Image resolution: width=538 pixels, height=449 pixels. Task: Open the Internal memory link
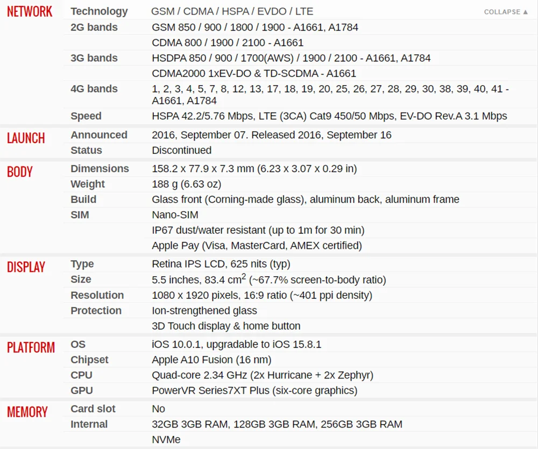click(89, 424)
